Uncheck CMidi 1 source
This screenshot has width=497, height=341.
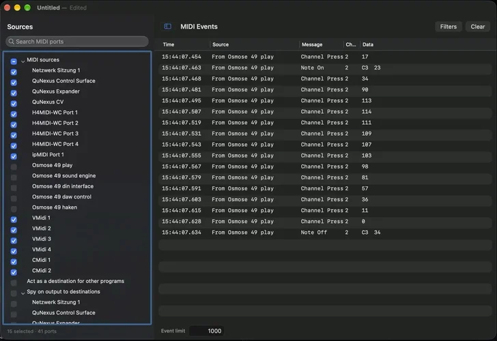(14, 261)
